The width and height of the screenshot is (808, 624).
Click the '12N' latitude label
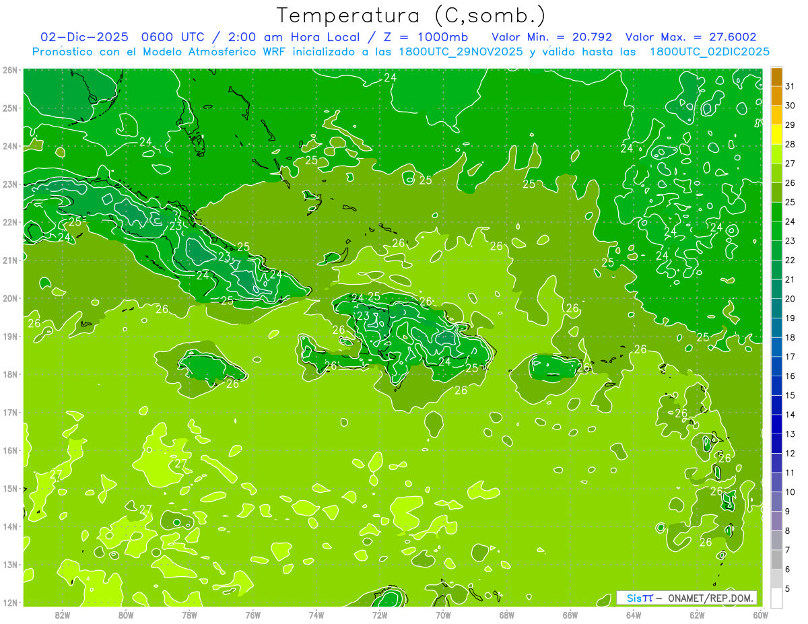[10, 602]
